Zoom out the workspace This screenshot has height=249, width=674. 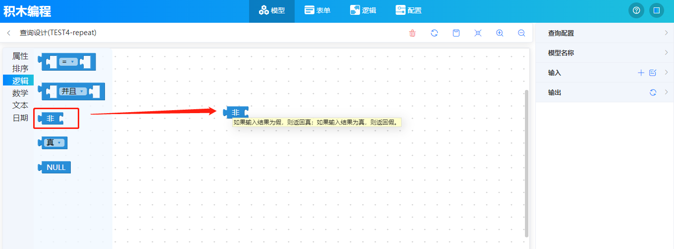coord(521,33)
